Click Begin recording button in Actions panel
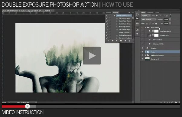 pos(112,41)
